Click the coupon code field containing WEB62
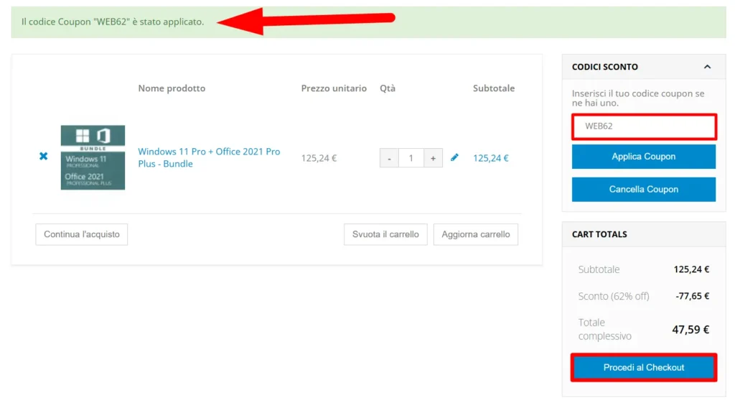This screenshot has height=401, width=735. 644,126
